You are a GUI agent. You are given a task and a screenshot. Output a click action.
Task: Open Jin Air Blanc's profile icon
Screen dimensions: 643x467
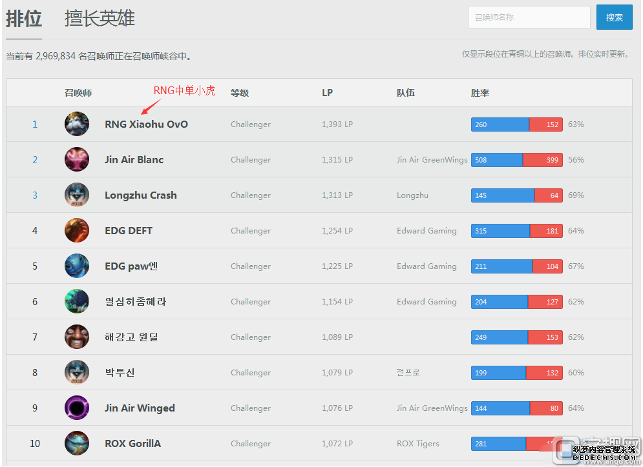pos(77,159)
